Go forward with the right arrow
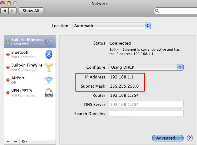197x145 pixels. (x=12, y=11)
